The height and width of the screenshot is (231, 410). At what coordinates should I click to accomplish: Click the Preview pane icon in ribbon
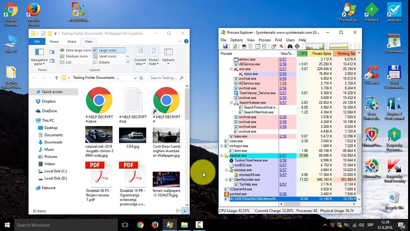[x=52, y=52]
